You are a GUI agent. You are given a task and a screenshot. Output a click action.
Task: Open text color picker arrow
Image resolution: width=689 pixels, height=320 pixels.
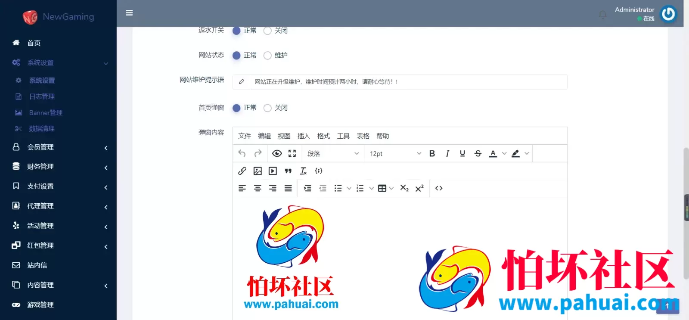[504, 153]
